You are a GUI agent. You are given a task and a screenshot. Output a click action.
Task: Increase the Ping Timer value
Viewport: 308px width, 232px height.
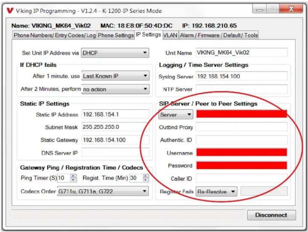click(x=73, y=176)
